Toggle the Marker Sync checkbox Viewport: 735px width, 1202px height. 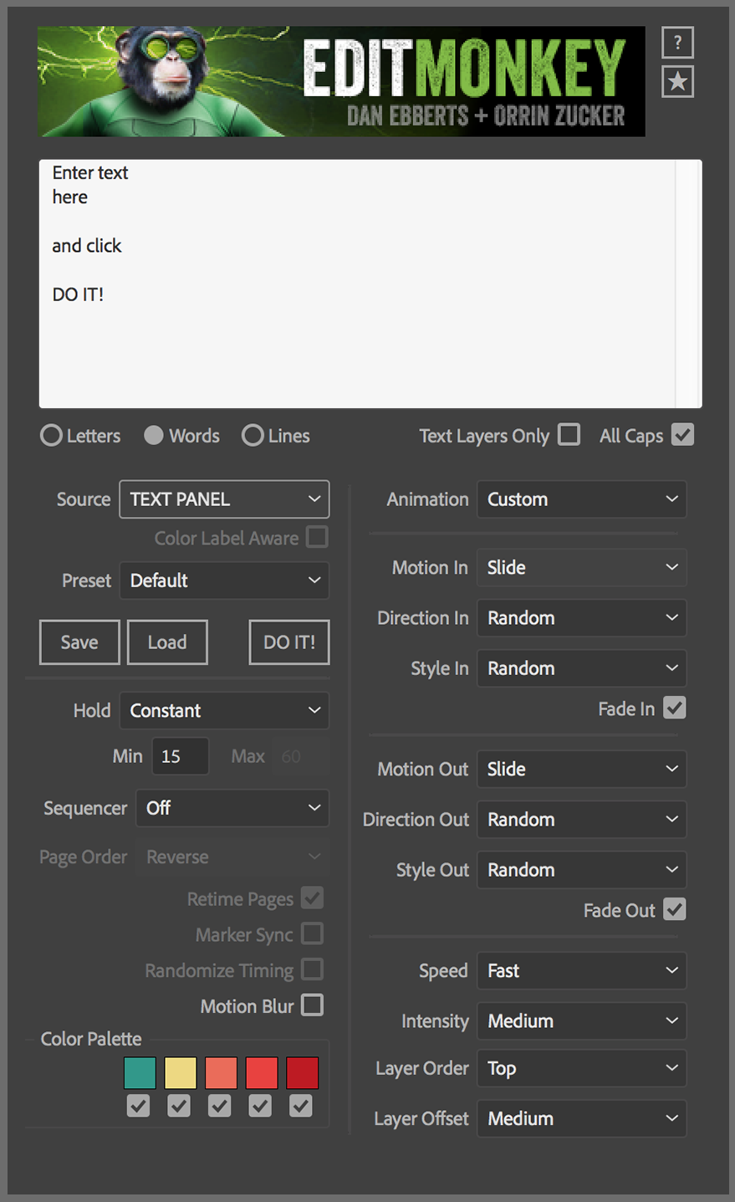point(312,933)
